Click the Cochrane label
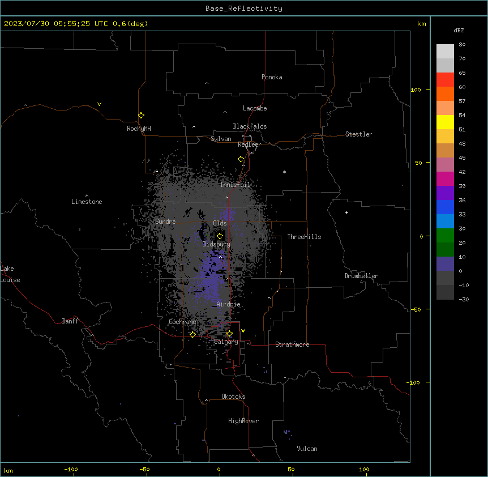 point(182,322)
